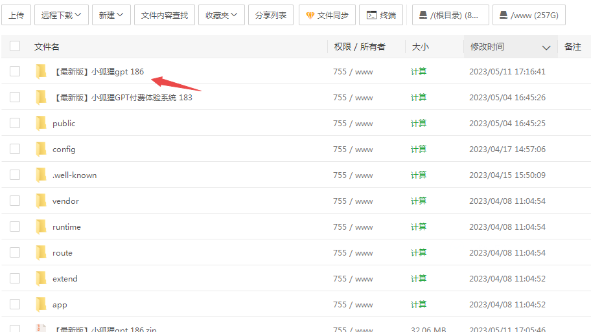Screen dimensions: 591x332
Task: Click the vendor folder icon
Action: (x=41, y=201)
